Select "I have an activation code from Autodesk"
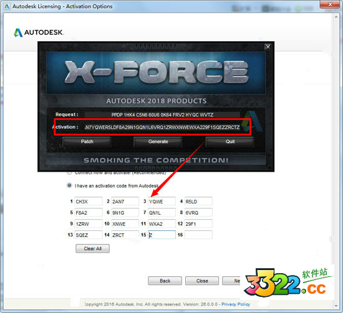Viewport: 343px width, 313px height. [x=69, y=185]
